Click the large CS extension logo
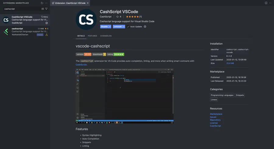274x149 pixels. point(86,19)
